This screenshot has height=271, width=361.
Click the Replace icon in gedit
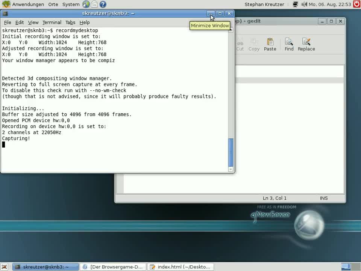306,44
